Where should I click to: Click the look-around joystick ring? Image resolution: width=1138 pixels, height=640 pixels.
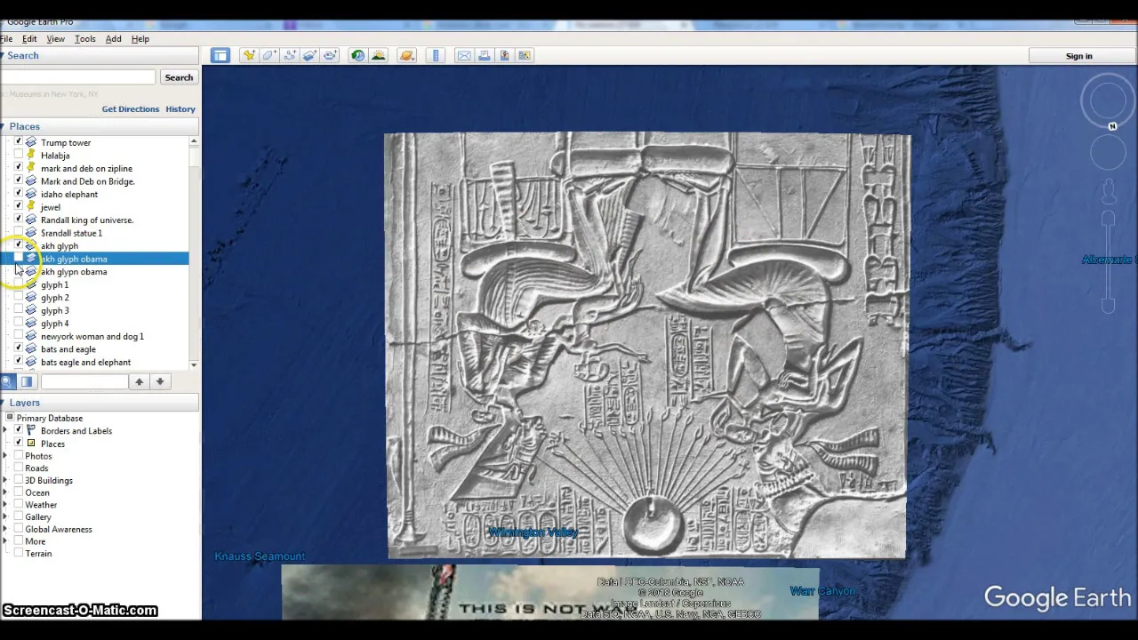pyautogui.click(x=1108, y=100)
